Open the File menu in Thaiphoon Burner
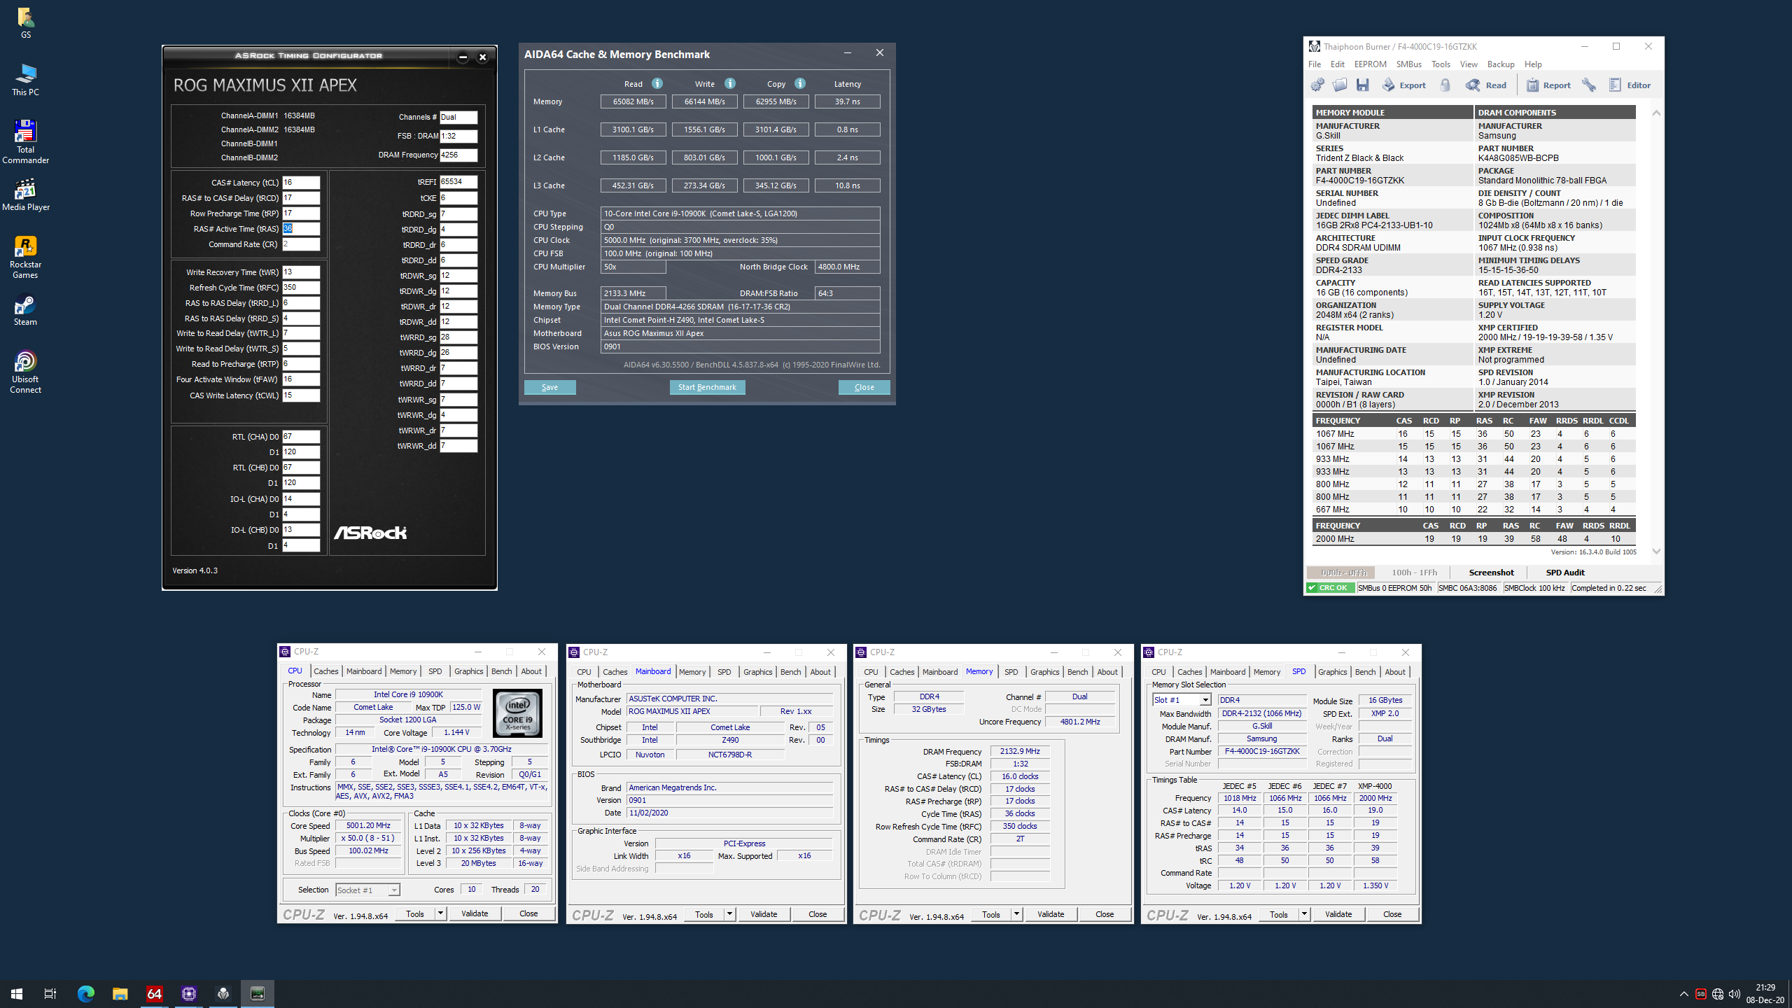1792x1008 pixels. point(1315,64)
